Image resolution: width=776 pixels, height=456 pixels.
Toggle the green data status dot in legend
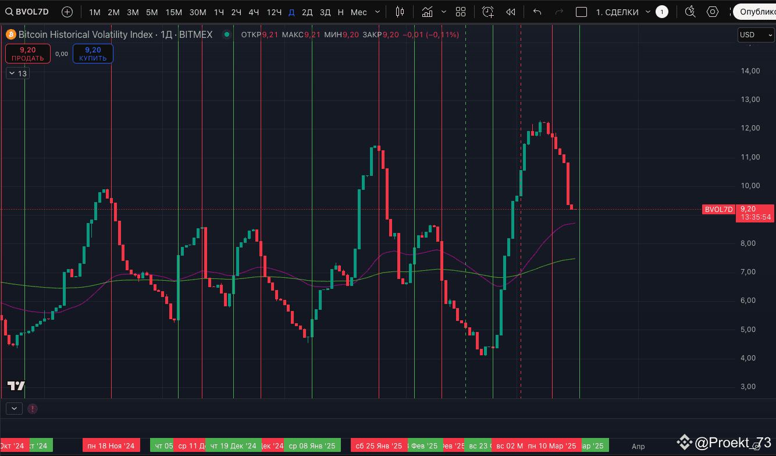(226, 34)
